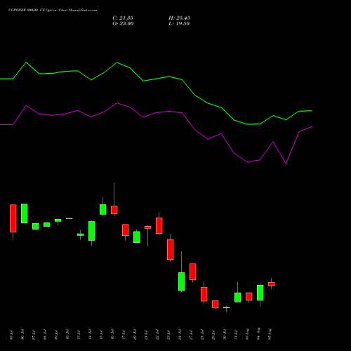Click the 05 Aug date label

point(270,334)
